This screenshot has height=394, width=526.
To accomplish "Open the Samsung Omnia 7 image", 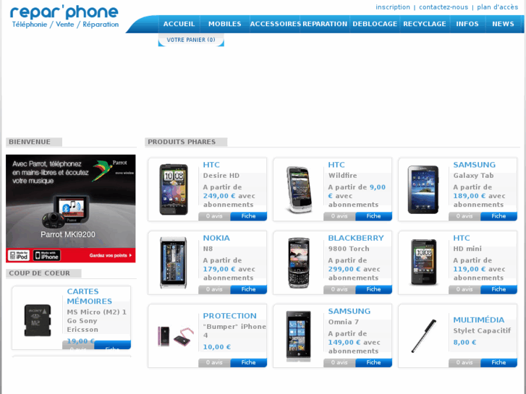I will tap(298, 336).
